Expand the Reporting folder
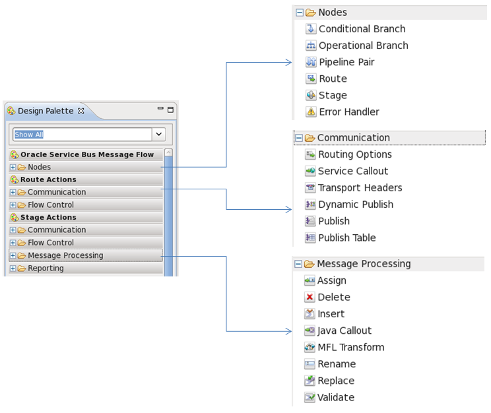The height and width of the screenshot is (413, 491). [x=13, y=269]
